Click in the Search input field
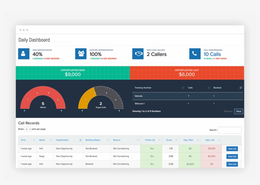The width and height of the screenshot is (260, 185). (x=230, y=130)
